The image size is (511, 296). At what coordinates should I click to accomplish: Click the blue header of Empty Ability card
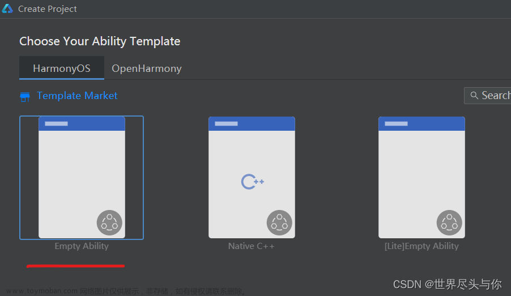coord(82,124)
